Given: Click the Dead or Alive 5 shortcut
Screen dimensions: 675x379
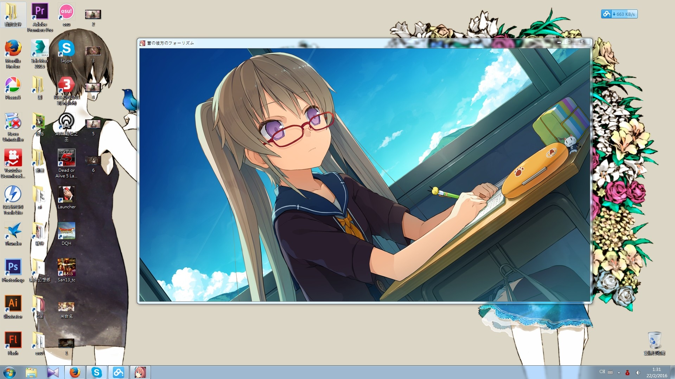Looking at the screenshot, I should 66,158.
